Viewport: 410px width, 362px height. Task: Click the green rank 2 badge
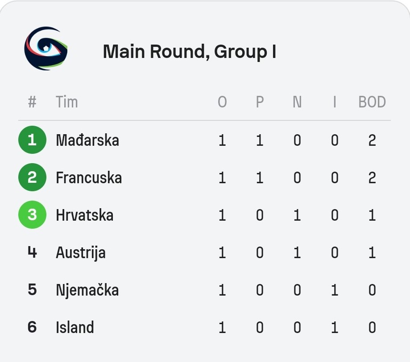[32, 177]
